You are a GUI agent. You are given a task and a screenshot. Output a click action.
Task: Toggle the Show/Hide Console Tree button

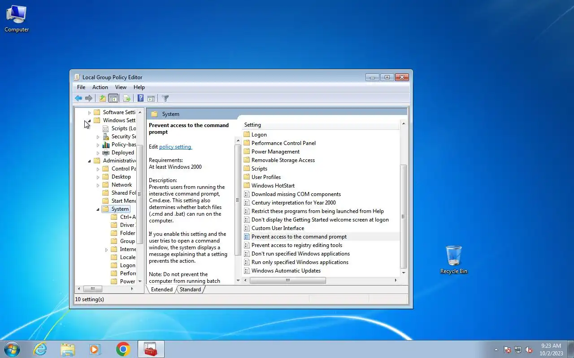click(x=113, y=98)
